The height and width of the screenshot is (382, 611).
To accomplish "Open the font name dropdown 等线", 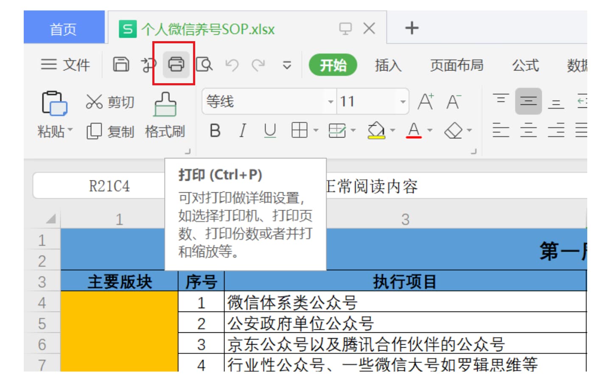I will tap(331, 102).
